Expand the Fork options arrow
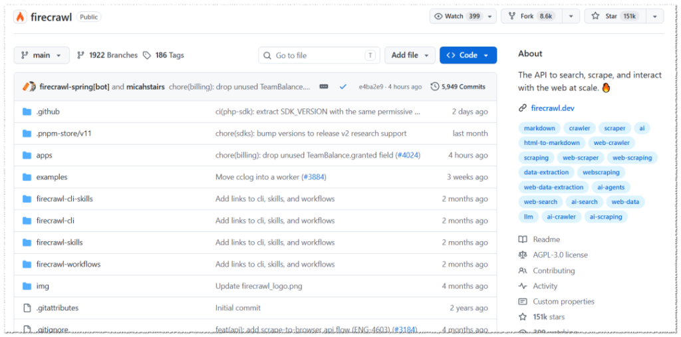 (x=571, y=16)
